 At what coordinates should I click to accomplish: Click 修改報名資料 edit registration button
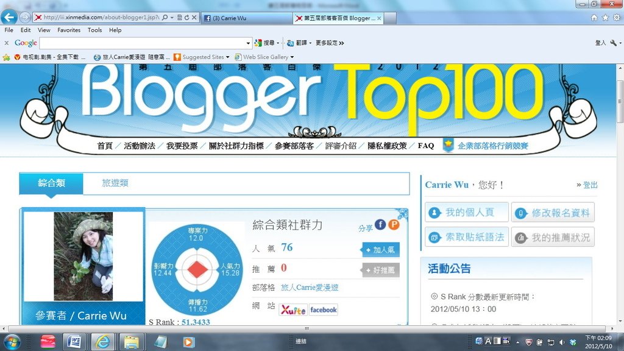coord(553,213)
